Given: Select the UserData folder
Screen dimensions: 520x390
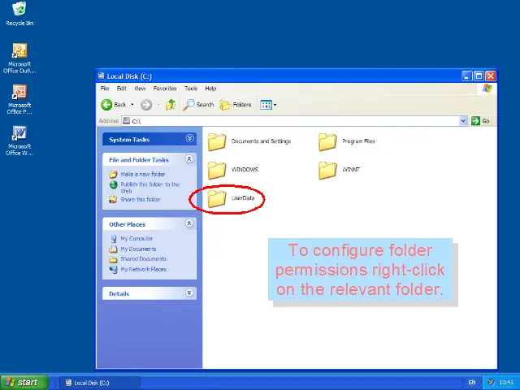Looking at the screenshot, I should 217,198.
